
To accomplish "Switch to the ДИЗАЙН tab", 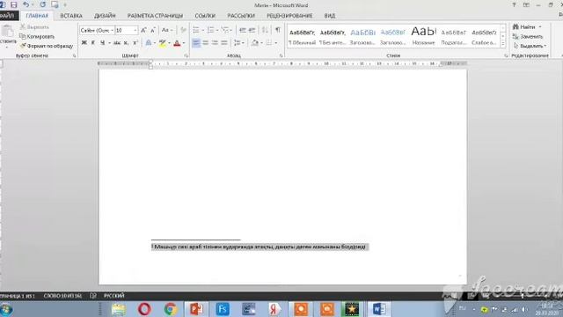I will (x=105, y=16).
